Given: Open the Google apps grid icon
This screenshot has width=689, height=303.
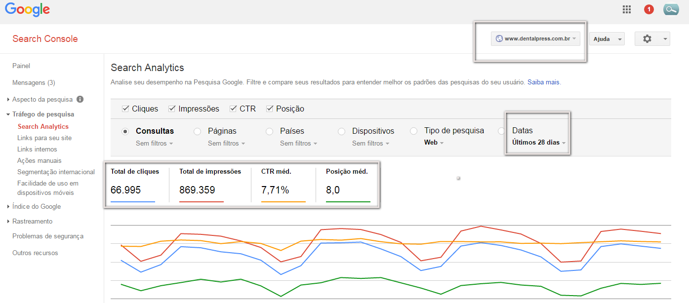Looking at the screenshot, I should pyautogui.click(x=627, y=9).
